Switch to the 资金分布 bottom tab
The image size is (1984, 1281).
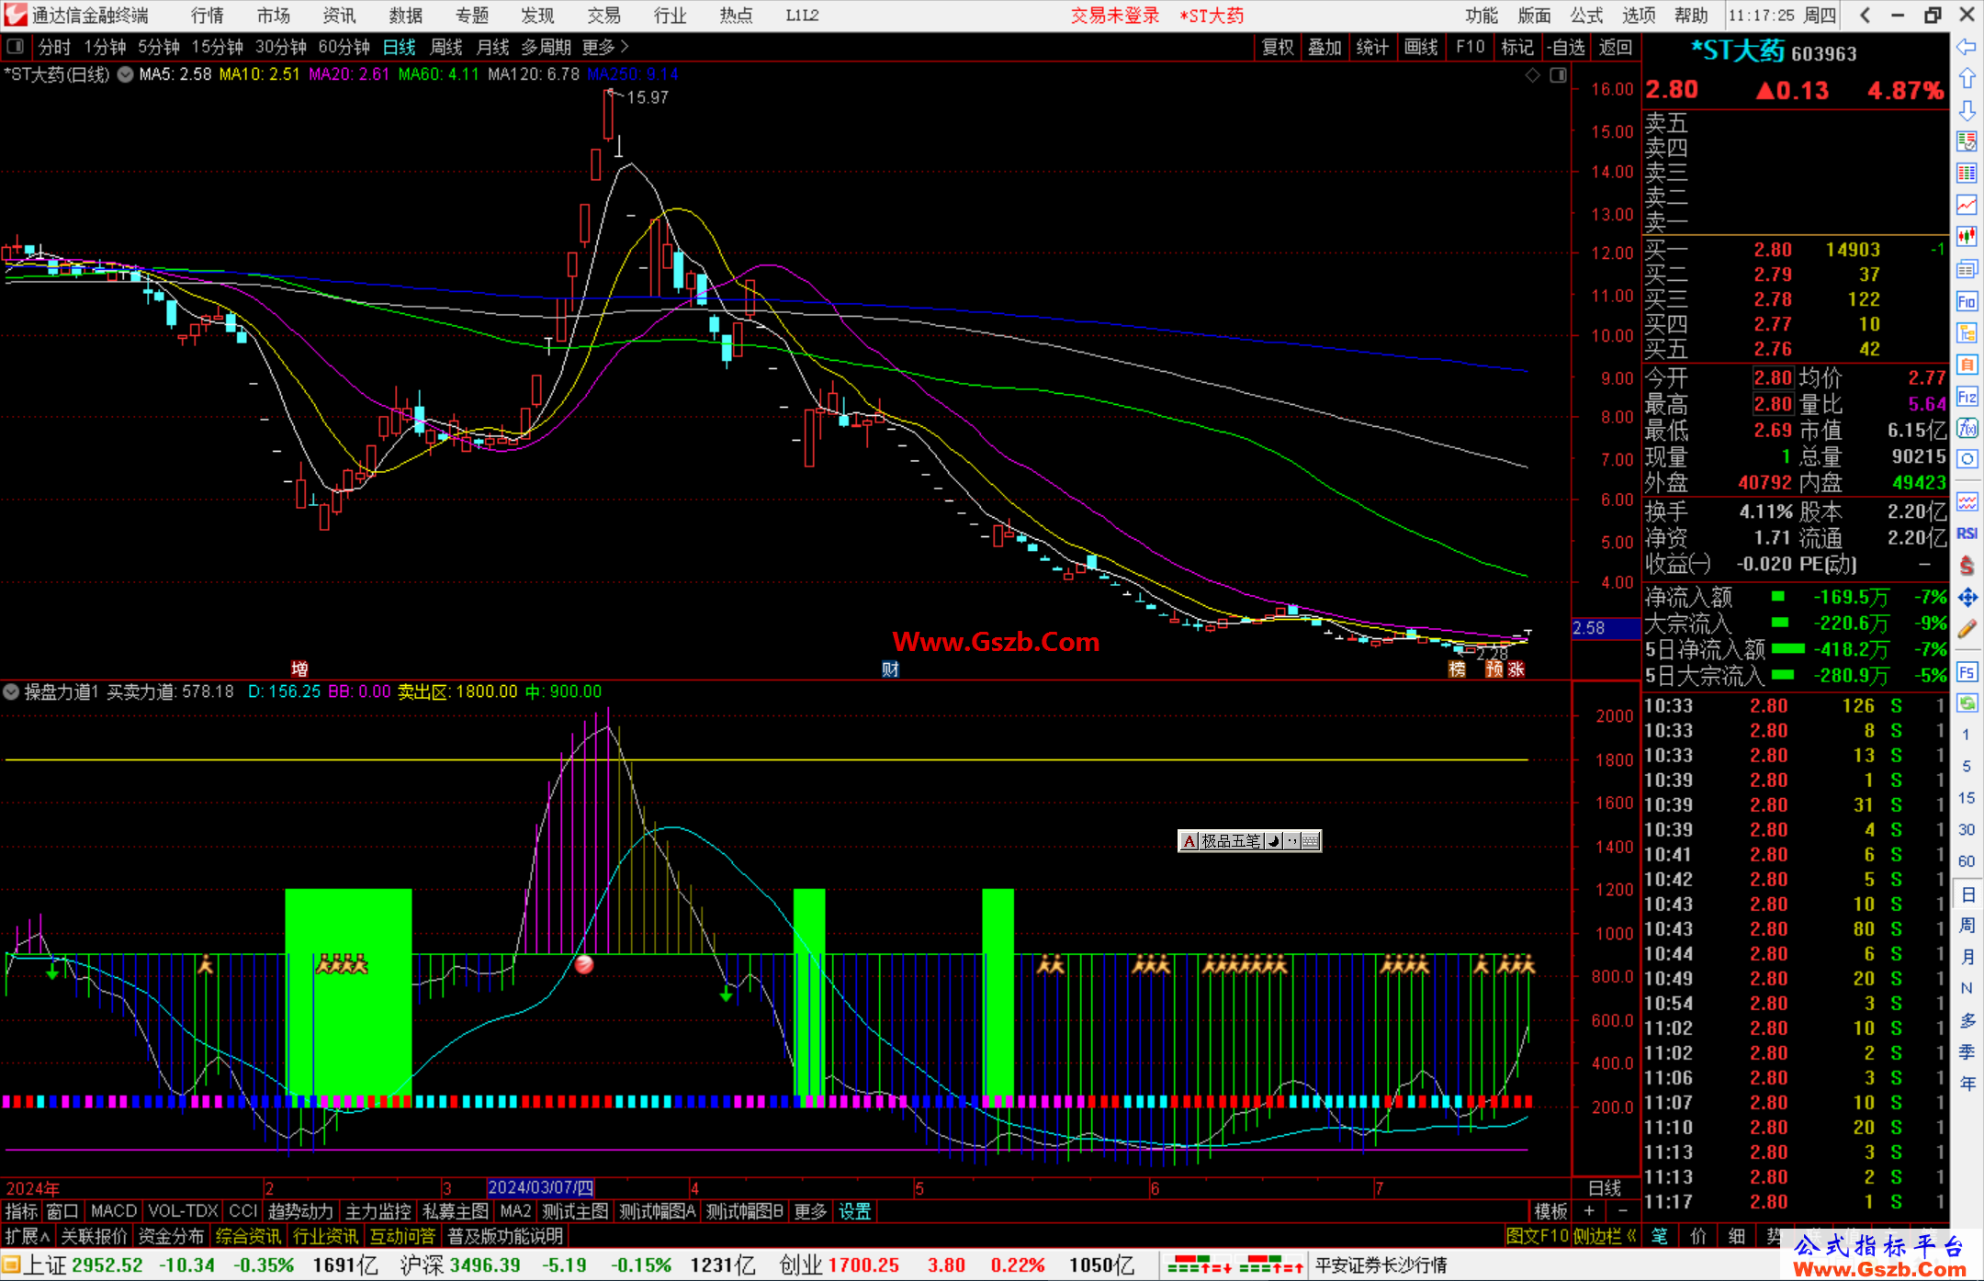pyautogui.click(x=171, y=1236)
